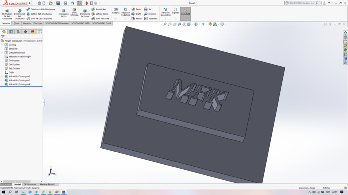Choose Loft ile Katı Oluşturma command
Viewport: 348px width, 195px height.
point(39,14)
